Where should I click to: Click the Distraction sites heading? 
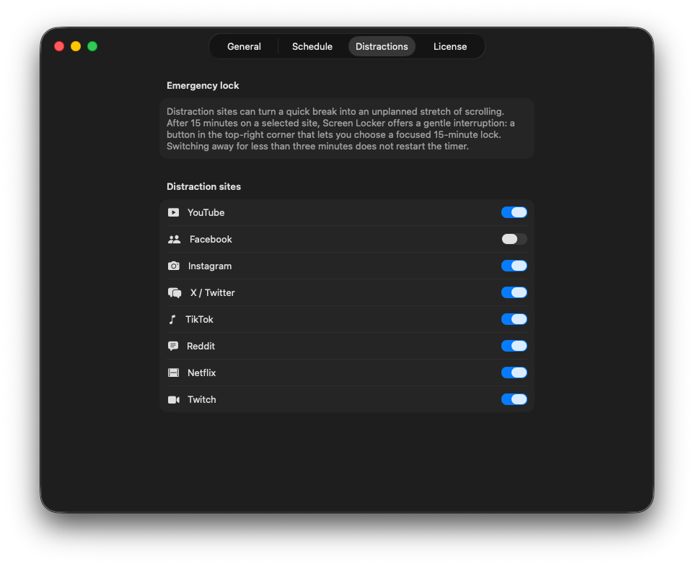(x=203, y=186)
